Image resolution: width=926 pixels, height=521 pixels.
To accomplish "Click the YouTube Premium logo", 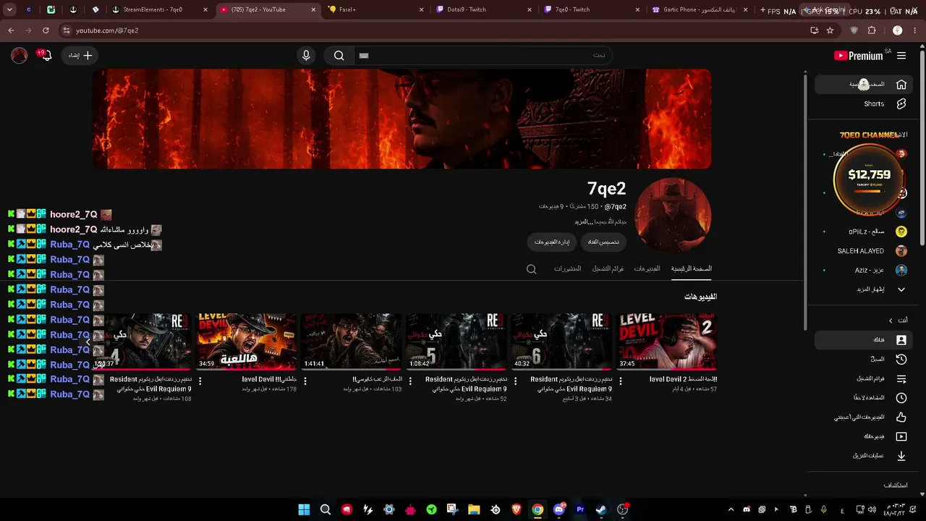I will 859,56.
